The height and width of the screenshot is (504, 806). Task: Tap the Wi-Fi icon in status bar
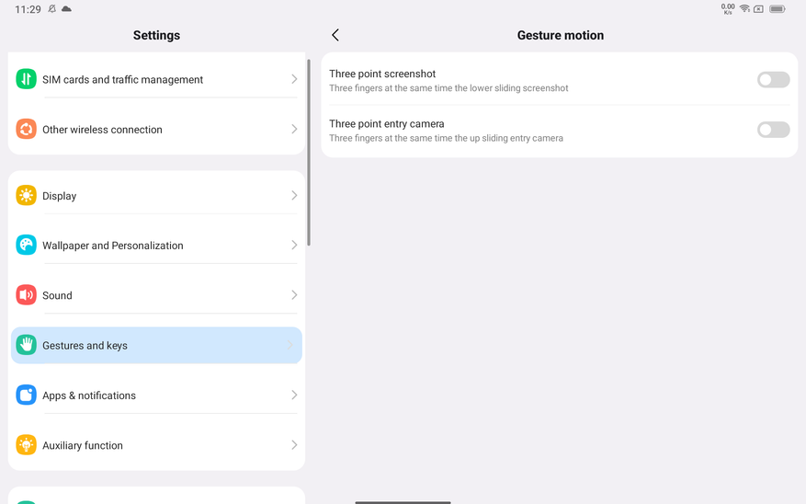pos(744,9)
